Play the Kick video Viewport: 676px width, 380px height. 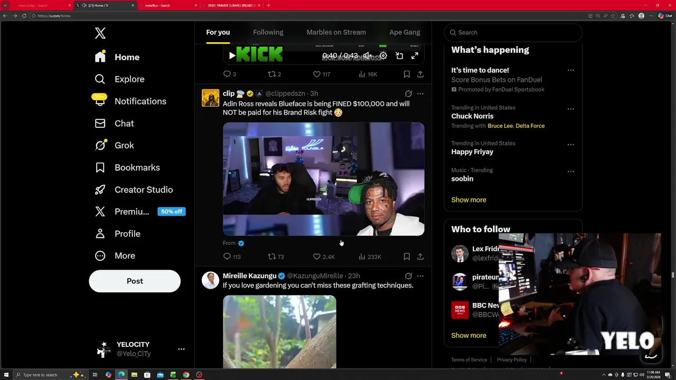(x=232, y=55)
